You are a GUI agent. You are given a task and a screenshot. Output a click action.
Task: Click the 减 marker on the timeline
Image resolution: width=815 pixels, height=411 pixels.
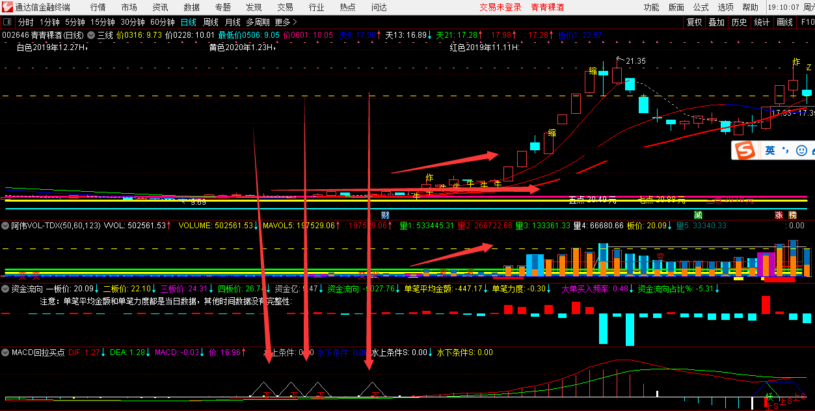click(698, 215)
